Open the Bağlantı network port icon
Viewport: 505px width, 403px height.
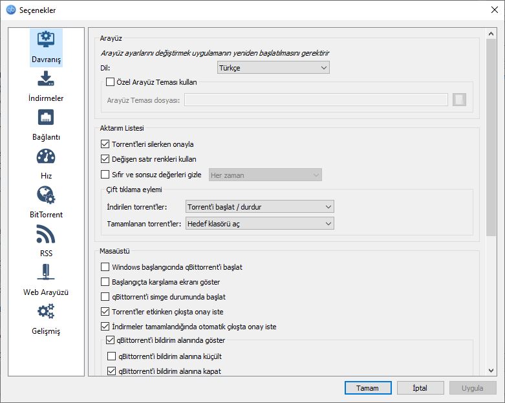46,117
